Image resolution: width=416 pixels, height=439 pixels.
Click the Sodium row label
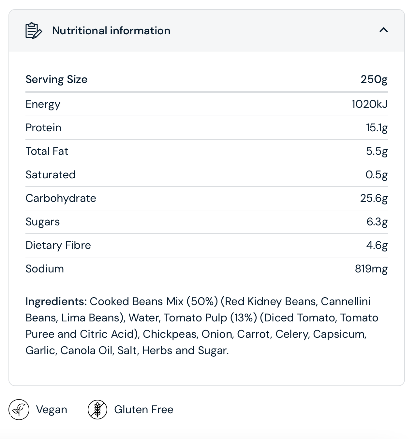pyautogui.click(x=45, y=269)
